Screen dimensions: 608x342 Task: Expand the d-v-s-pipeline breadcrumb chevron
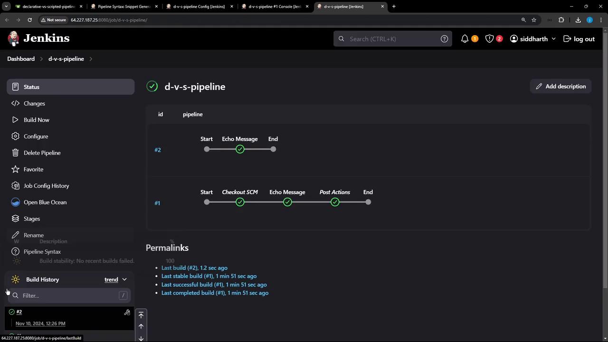pos(91,59)
